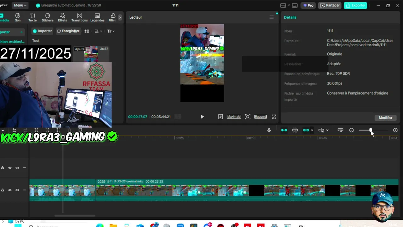Open the Légendes captions tab
The height and width of the screenshot is (227, 403).
click(97, 18)
